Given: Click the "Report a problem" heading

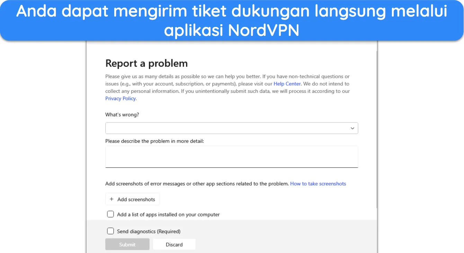Looking at the screenshot, I should click(x=146, y=64).
